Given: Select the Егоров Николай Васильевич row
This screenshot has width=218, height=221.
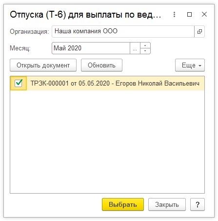Looking at the screenshot, I should coord(107,83).
